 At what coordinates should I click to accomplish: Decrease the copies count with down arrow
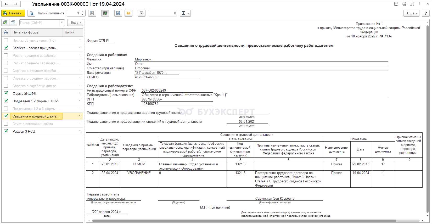pos(83,15)
